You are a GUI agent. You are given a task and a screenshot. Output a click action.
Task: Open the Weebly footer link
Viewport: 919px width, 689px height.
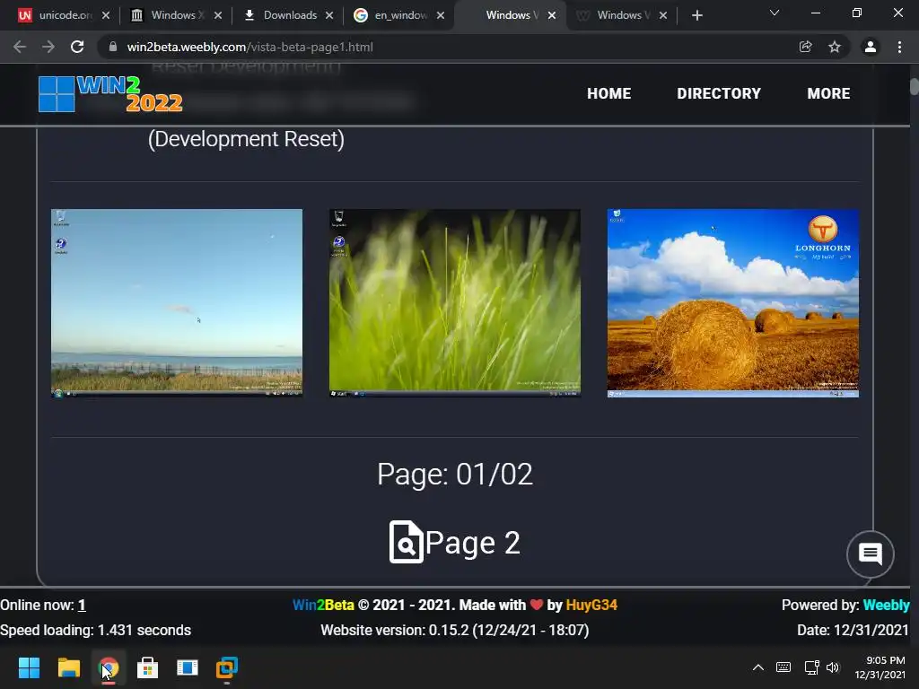[886, 606]
